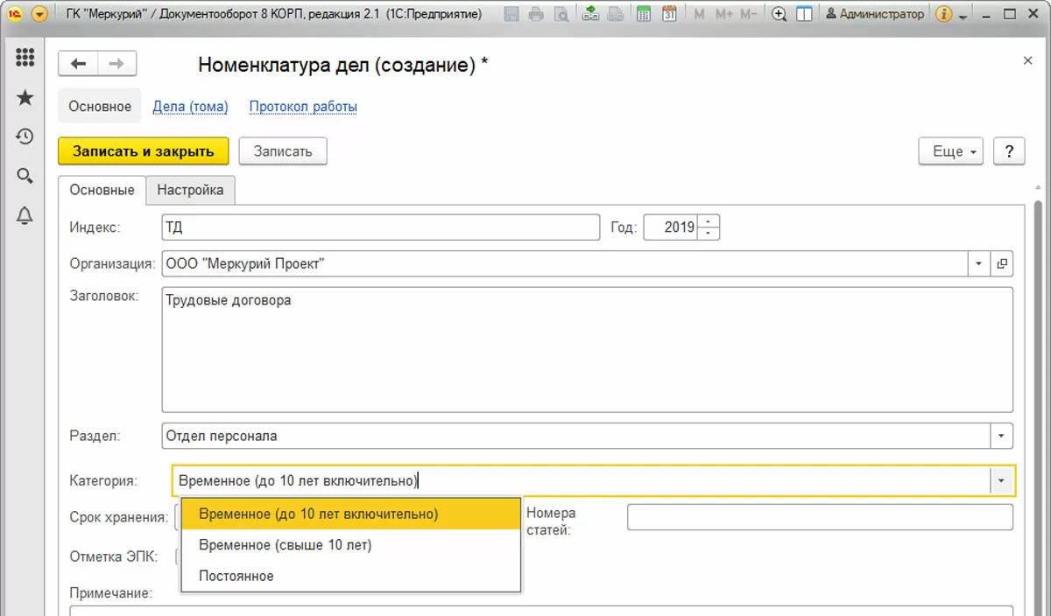
Task: Expand the Раздел dropdown arrow
Action: pos(1002,435)
